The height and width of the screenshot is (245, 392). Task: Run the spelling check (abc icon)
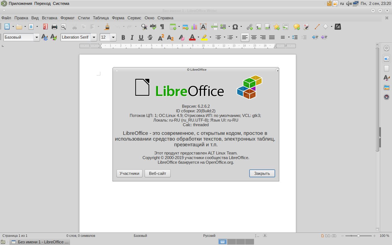153,27
